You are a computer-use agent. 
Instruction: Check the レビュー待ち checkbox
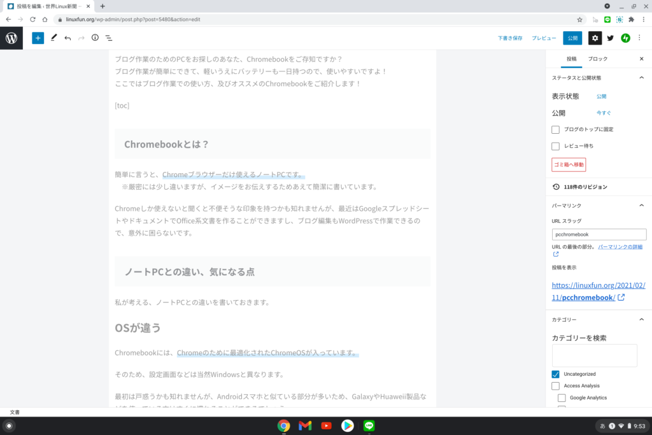[555, 146]
